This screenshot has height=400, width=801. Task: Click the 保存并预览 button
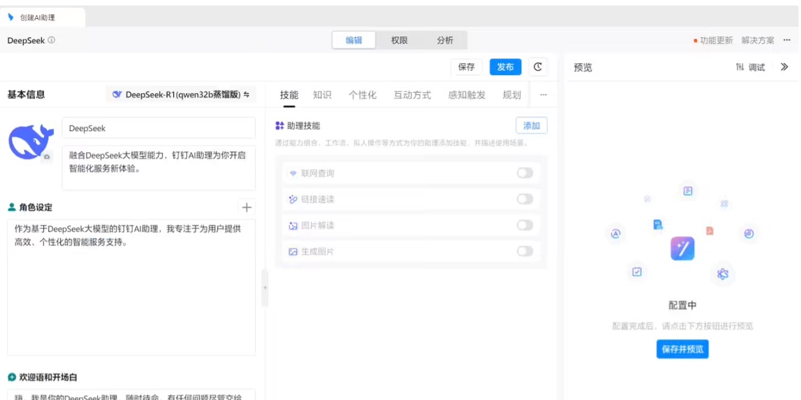click(682, 349)
